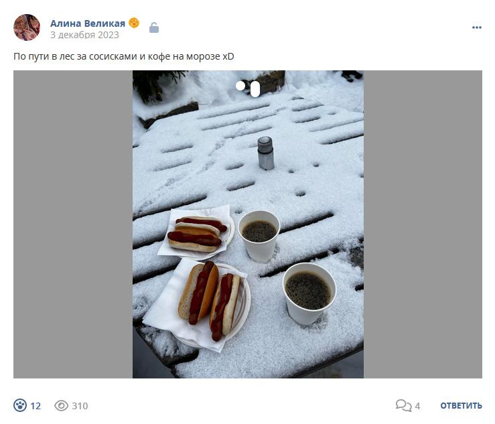Like the post with the paw icon

point(20,405)
